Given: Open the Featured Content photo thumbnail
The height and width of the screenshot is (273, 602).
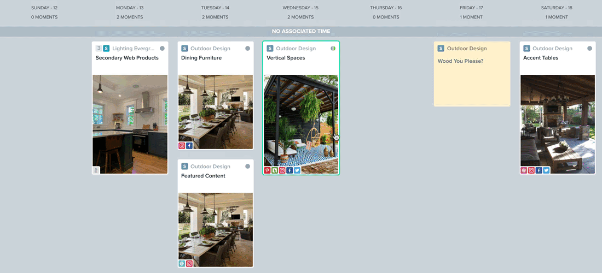Looking at the screenshot, I should (x=216, y=230).
